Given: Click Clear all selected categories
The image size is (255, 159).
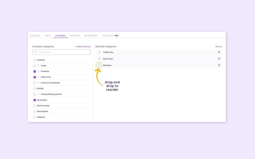Looking at the screenshot, I should 218,46.
